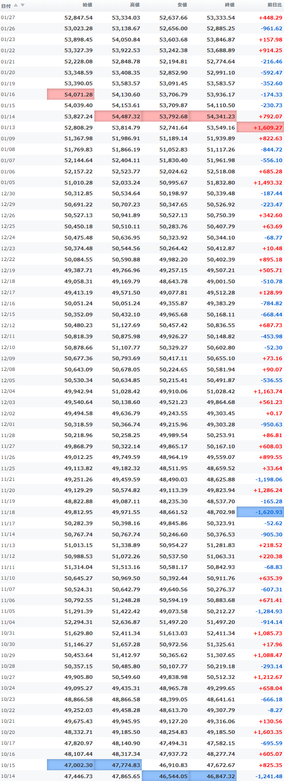Click the change value -52.30
Viewport: 284px width, 781px height.
(x=273, y=347)
